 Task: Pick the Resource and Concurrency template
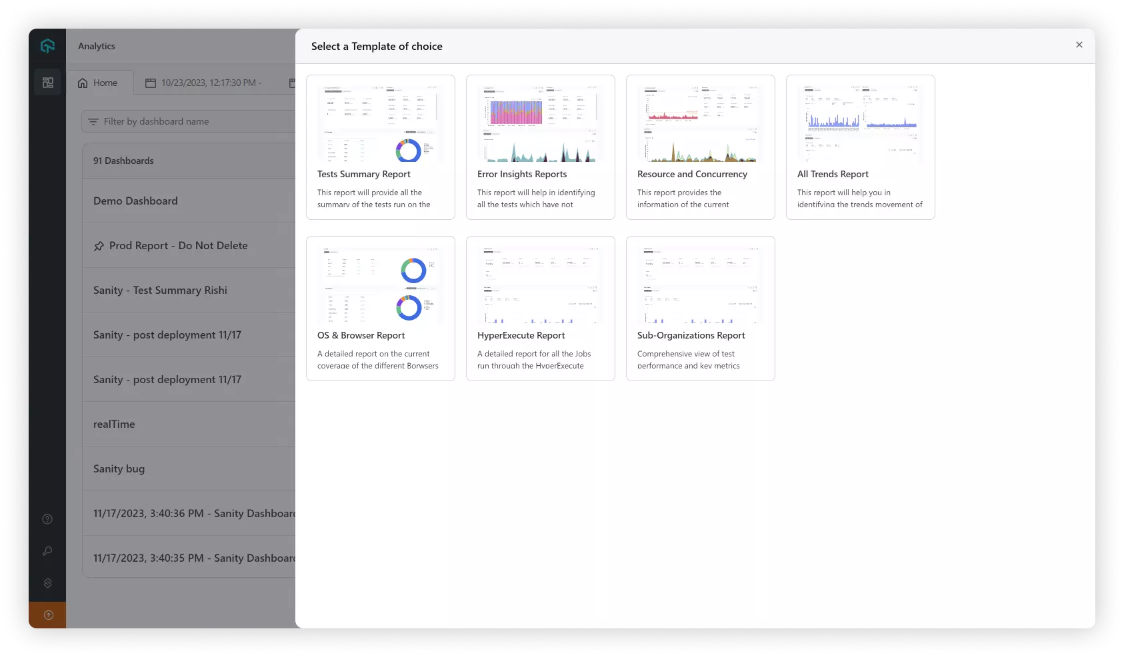[x=700, y=147]
